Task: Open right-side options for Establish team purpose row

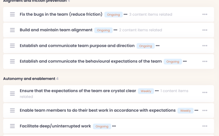Action: tap(205, 46)
